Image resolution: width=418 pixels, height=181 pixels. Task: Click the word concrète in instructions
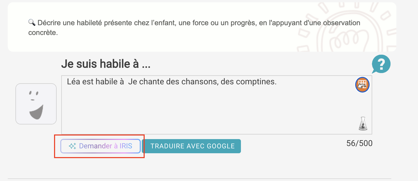pos(42,33)
